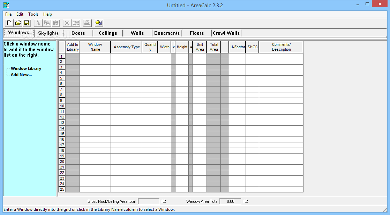Open the Edit menu
Viewport: 390px width, 215px height.
[x=20, y=14]
